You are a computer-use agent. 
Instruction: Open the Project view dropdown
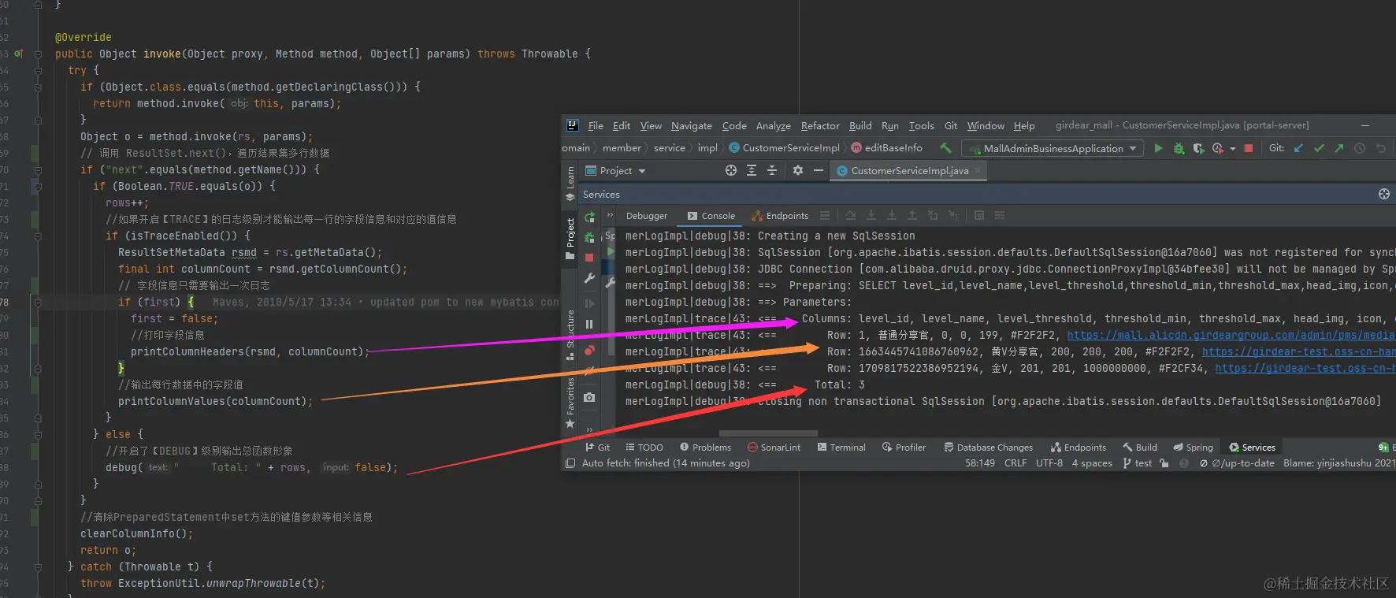[x=617, y=170]
